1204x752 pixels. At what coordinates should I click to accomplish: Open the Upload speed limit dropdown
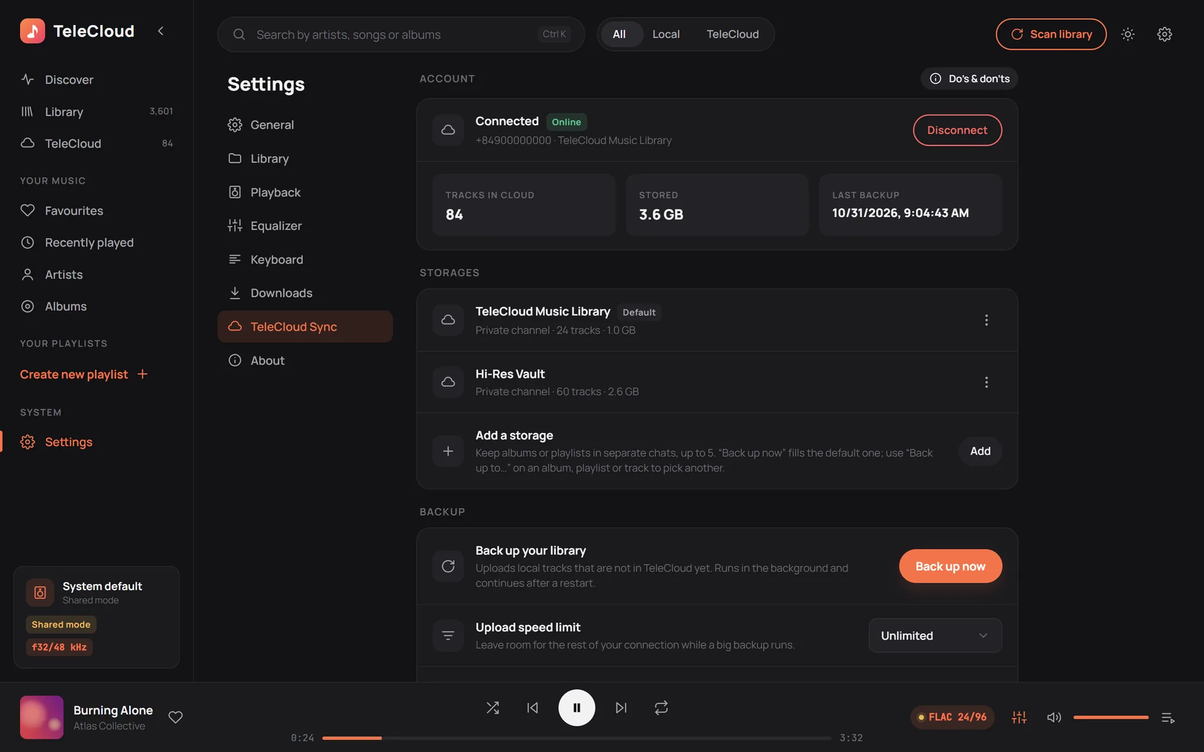pos(935,635)
